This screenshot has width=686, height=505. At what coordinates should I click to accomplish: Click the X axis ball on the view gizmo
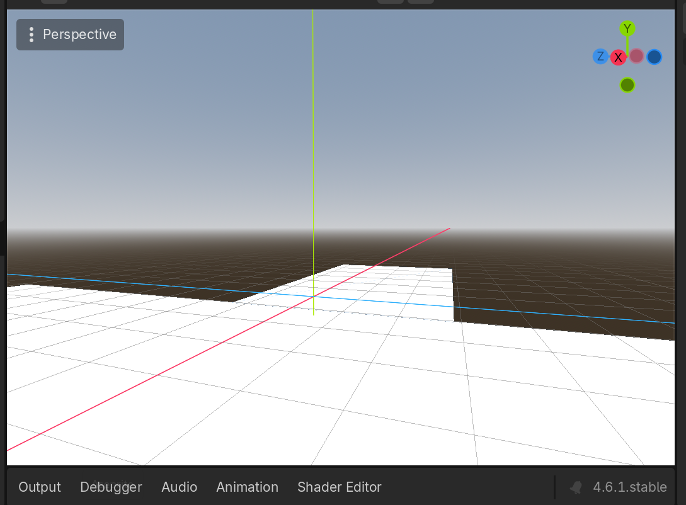pyautogui.click(x=619, y=57)
